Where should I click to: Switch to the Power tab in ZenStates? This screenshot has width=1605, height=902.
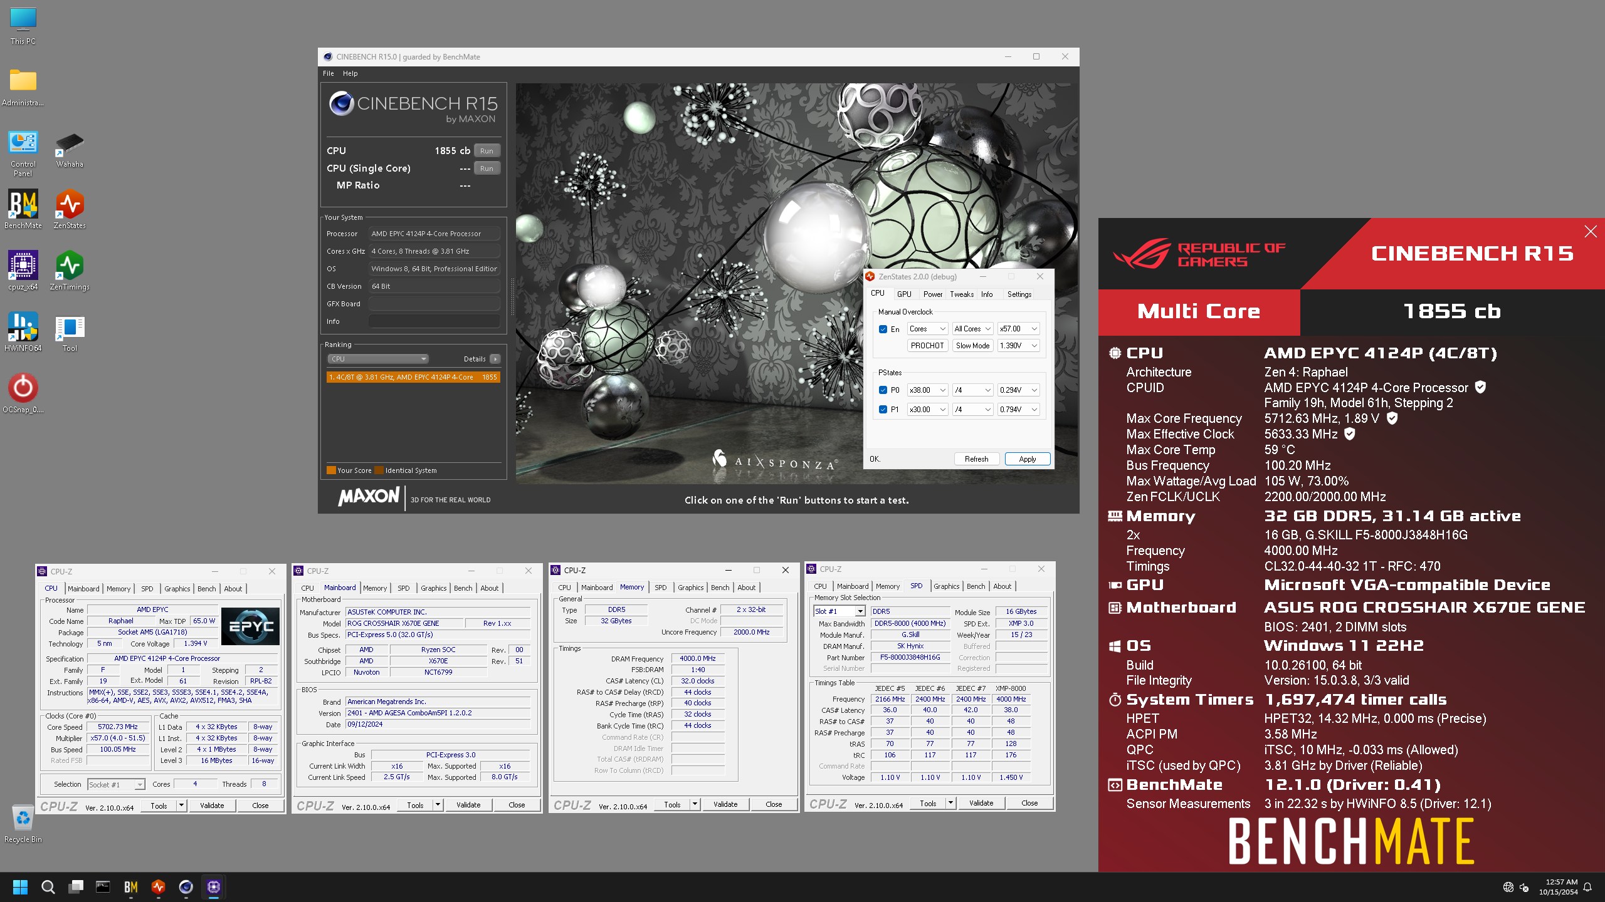coord(932,294)
